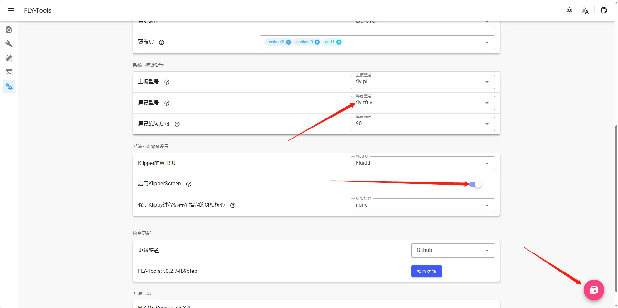This screenshot has width=618, height=308.
Task: Select the bandage repair sidebar icon
Action: tap(9, 58)
